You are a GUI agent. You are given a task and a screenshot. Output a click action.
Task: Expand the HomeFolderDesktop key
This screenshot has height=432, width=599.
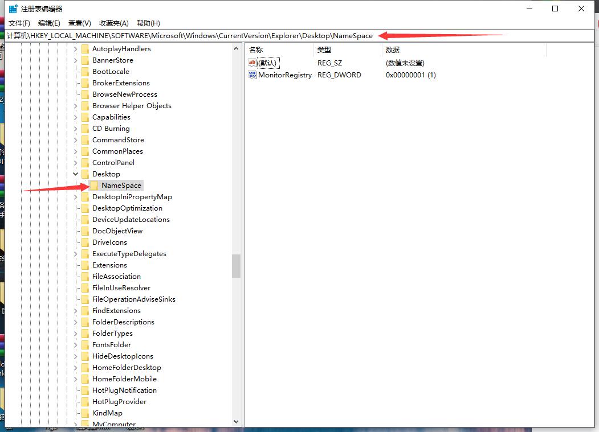(75, 368)
